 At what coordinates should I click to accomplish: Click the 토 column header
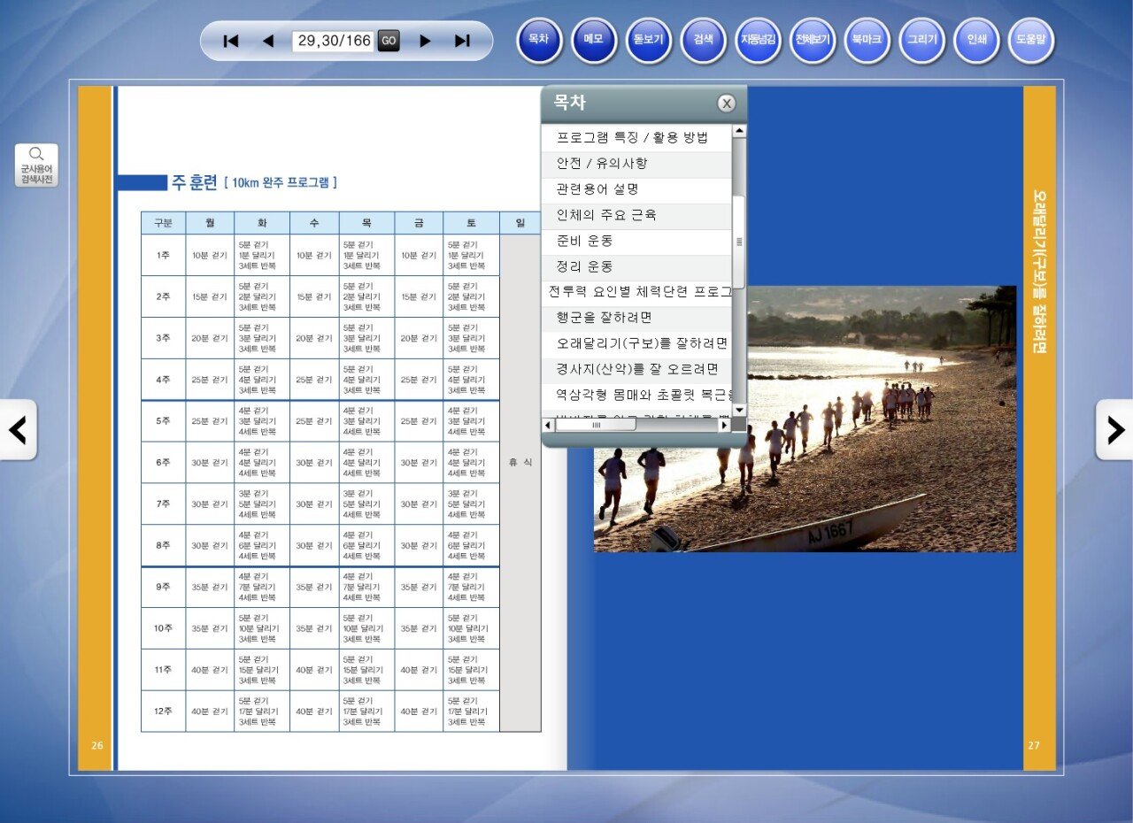pyautogui.click(x=471, y=223)
